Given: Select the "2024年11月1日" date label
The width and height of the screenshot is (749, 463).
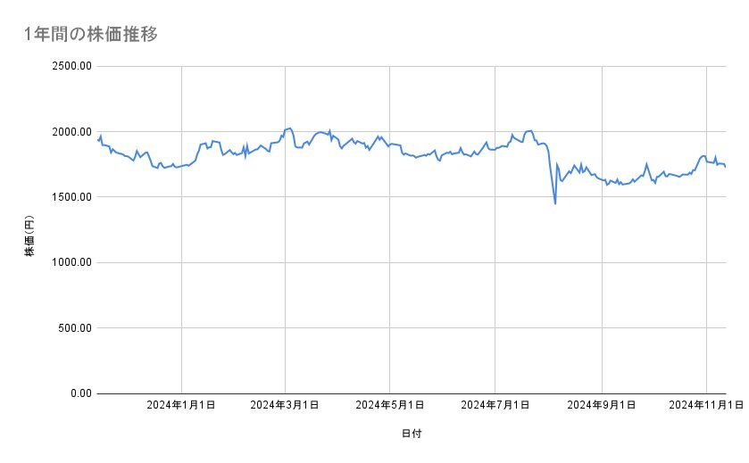Looking at the screenshot, I should (x=706, y=406).
